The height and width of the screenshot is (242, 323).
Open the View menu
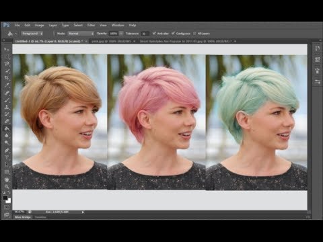tap(103, 25)
